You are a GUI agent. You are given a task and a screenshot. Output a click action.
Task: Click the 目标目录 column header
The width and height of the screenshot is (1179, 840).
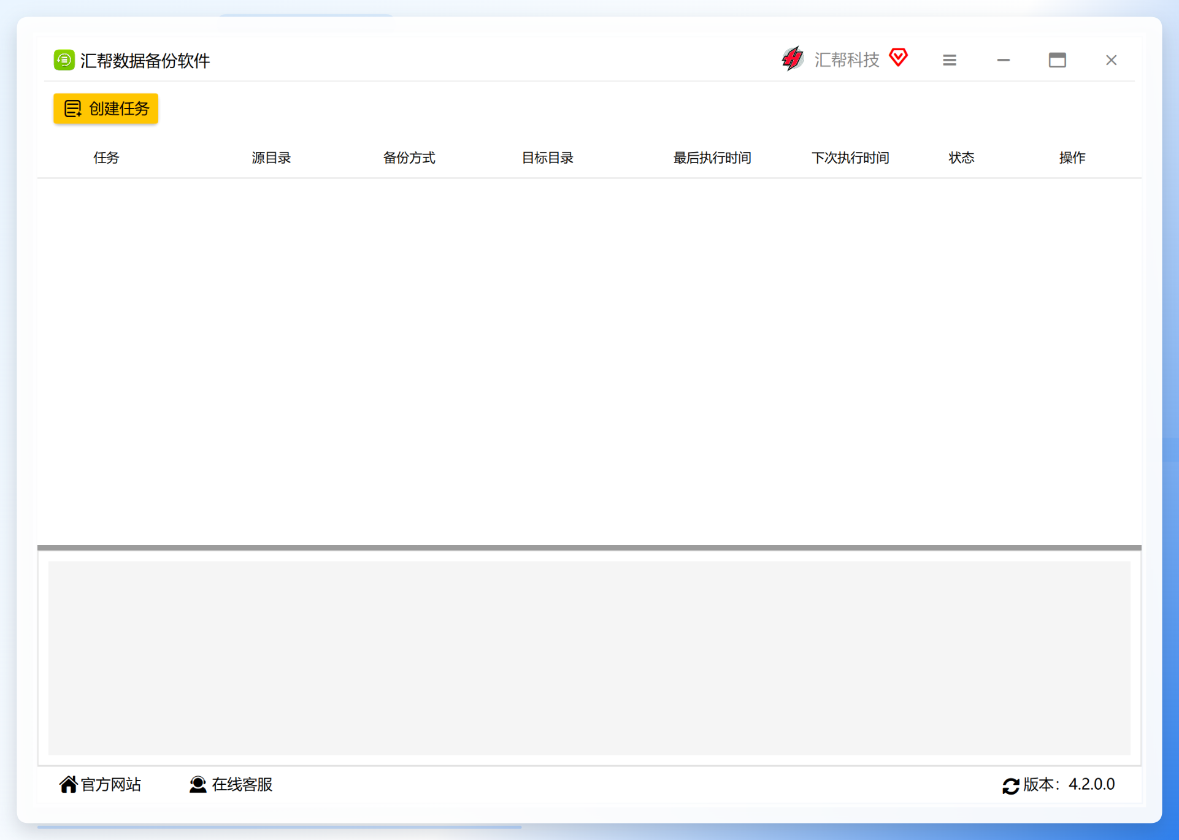pyautogui.click(x=547, y=158)
